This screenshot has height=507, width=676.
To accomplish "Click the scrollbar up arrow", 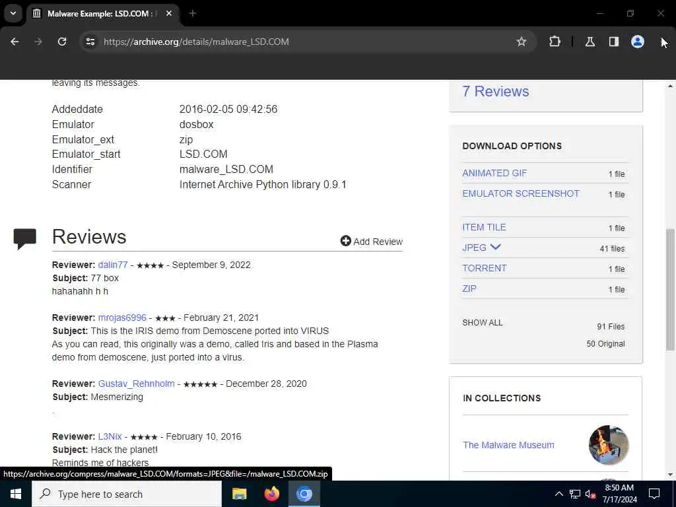I will [x=670, y=86].
